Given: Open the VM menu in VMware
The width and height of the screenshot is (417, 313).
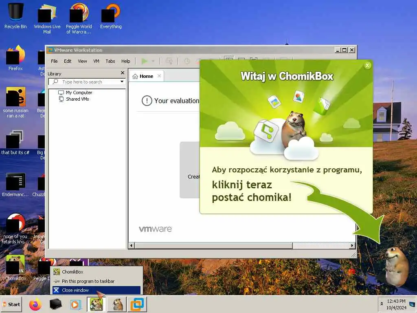Looking at the screenshot, I should coord(96,61).
